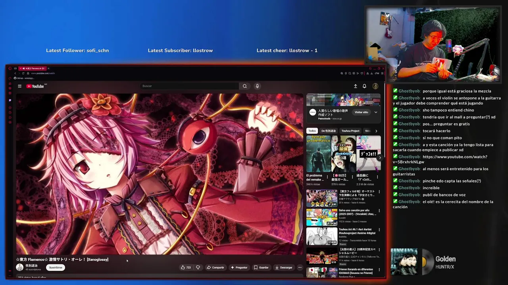Open options for Salva una canción video
Screen dimensions: 508x285
379,210
